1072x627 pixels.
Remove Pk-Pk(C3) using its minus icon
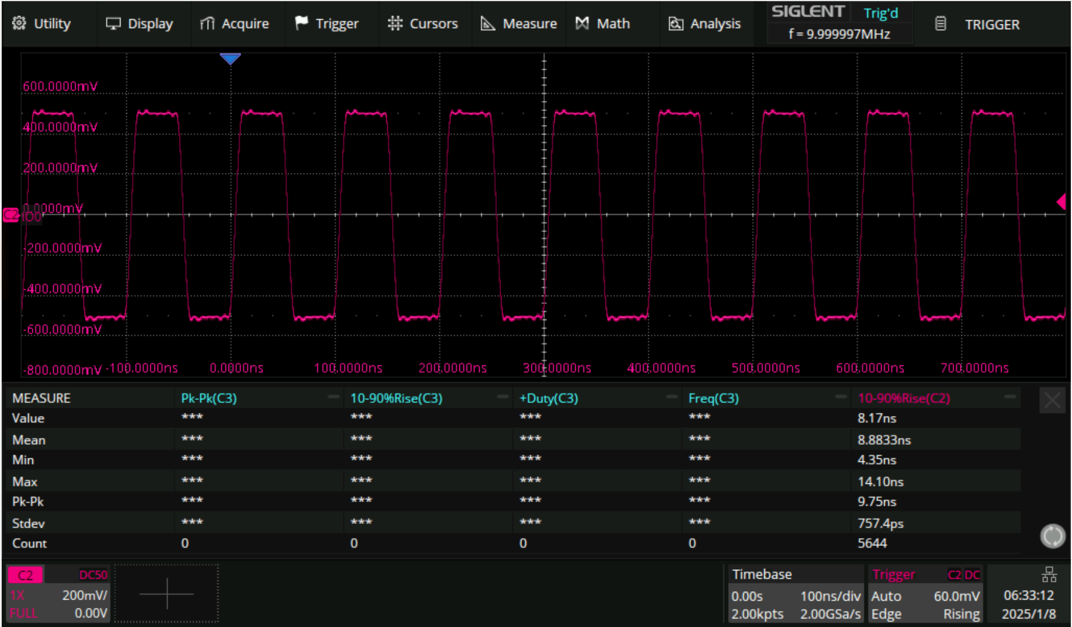333,396
